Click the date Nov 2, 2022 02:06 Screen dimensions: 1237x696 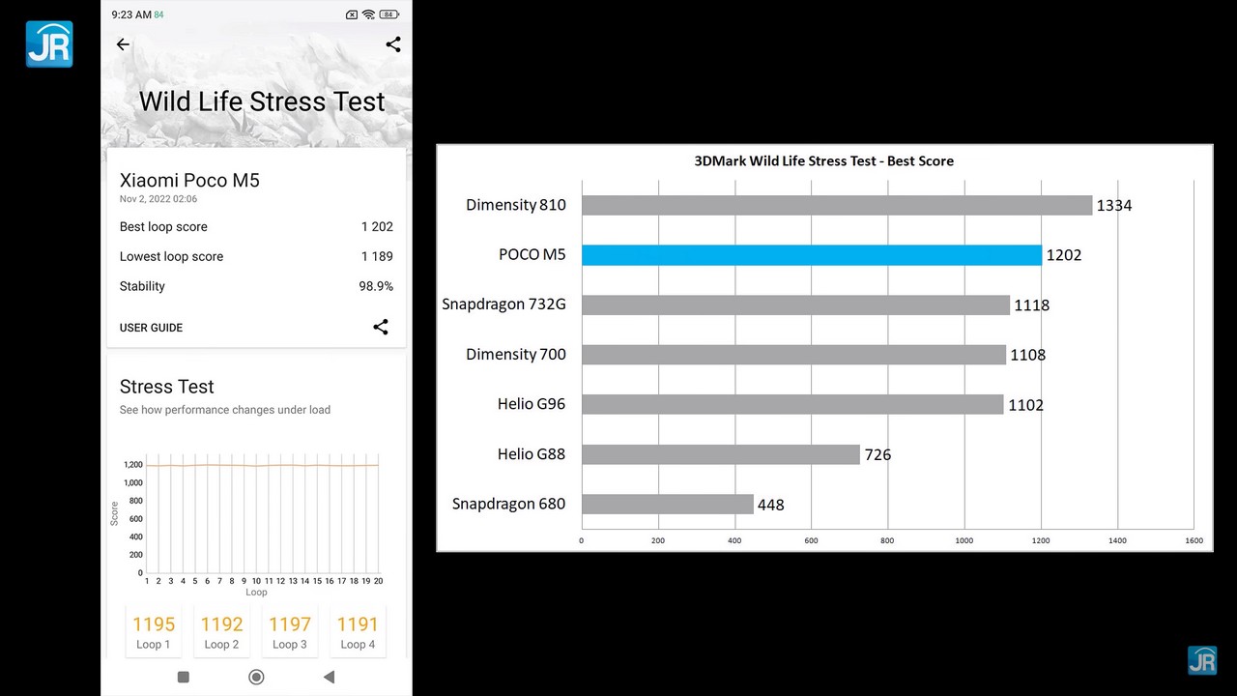[x=158, y=199]
